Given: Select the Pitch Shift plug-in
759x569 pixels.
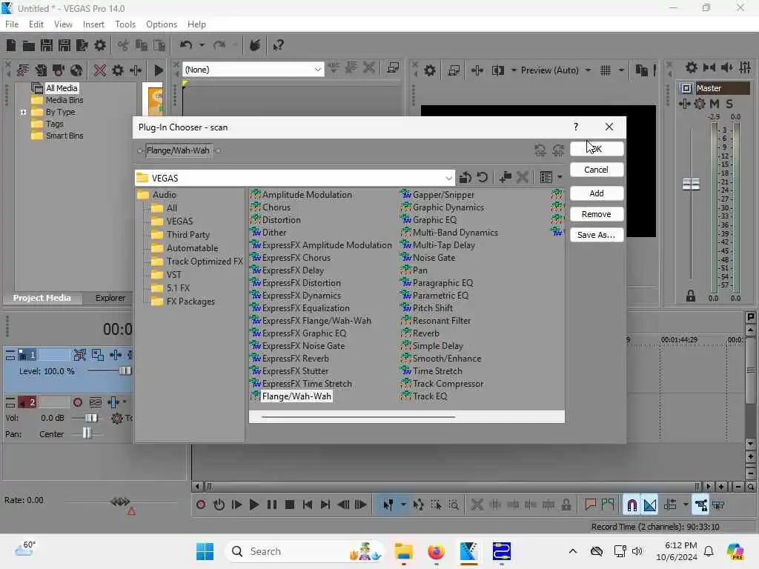Looking at the screenshot, I should click(433, 308).
